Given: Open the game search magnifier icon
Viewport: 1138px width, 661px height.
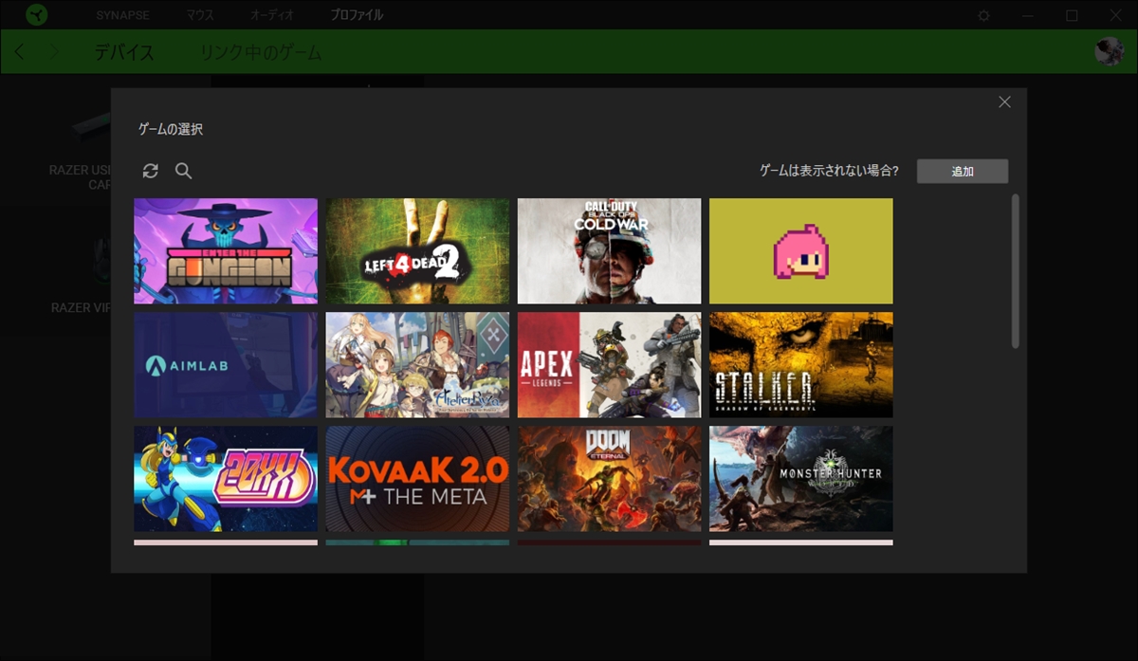Looking at the screenshot, I should [x=184, y=171].
